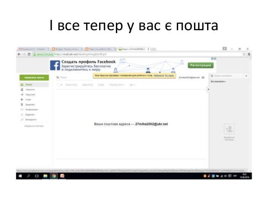
Task: Click the Facebook Регистрация button
Action: point(200,65)
